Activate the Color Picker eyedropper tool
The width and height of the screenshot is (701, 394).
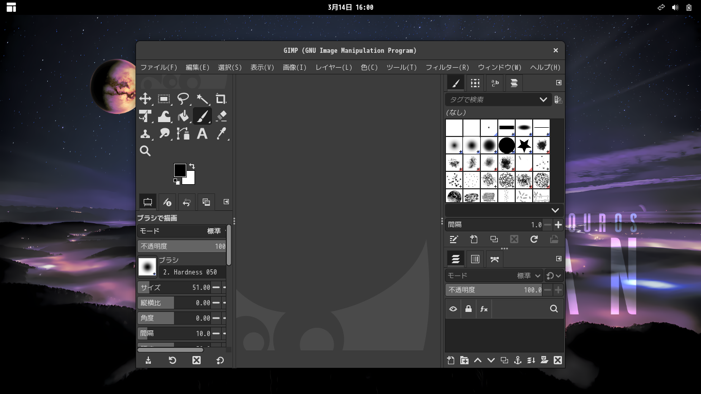[221, 134]
